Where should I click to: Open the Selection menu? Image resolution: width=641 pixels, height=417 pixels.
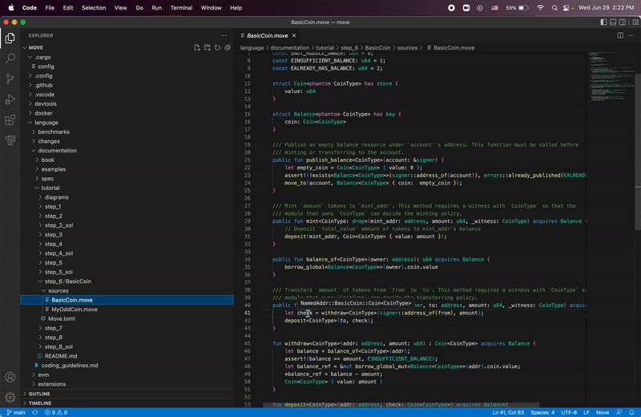click(x=94, y=8)
